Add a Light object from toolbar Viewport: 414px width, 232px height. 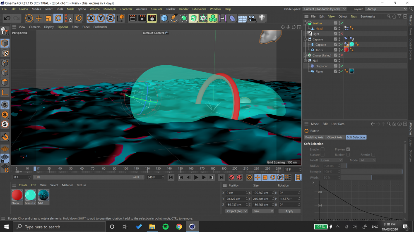coord(262,18)
